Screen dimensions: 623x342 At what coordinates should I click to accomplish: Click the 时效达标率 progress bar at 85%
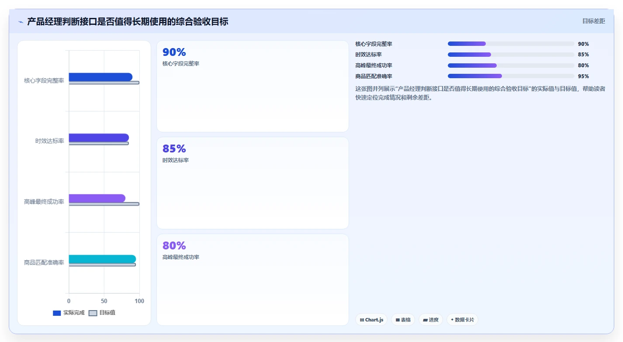tap(511, 55)
